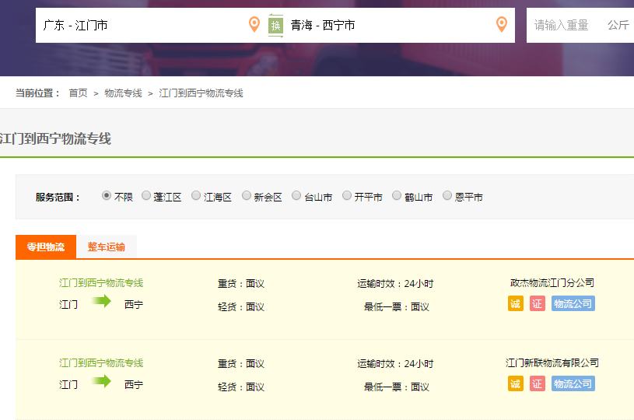This screenshot has height=420, width=634.
Task: Click 证 badge under 江门新联物流有限公司
Action: click(x=538, y=383)
